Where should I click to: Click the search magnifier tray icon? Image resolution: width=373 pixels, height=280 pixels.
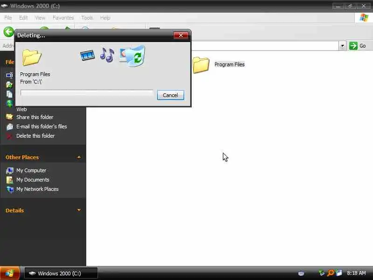pos(331,273)
